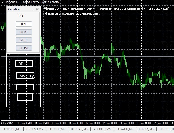Click the 17 Jan 16:00 time axis label
174x133 pixels.
pyautogui.click(x=93, y=123)
